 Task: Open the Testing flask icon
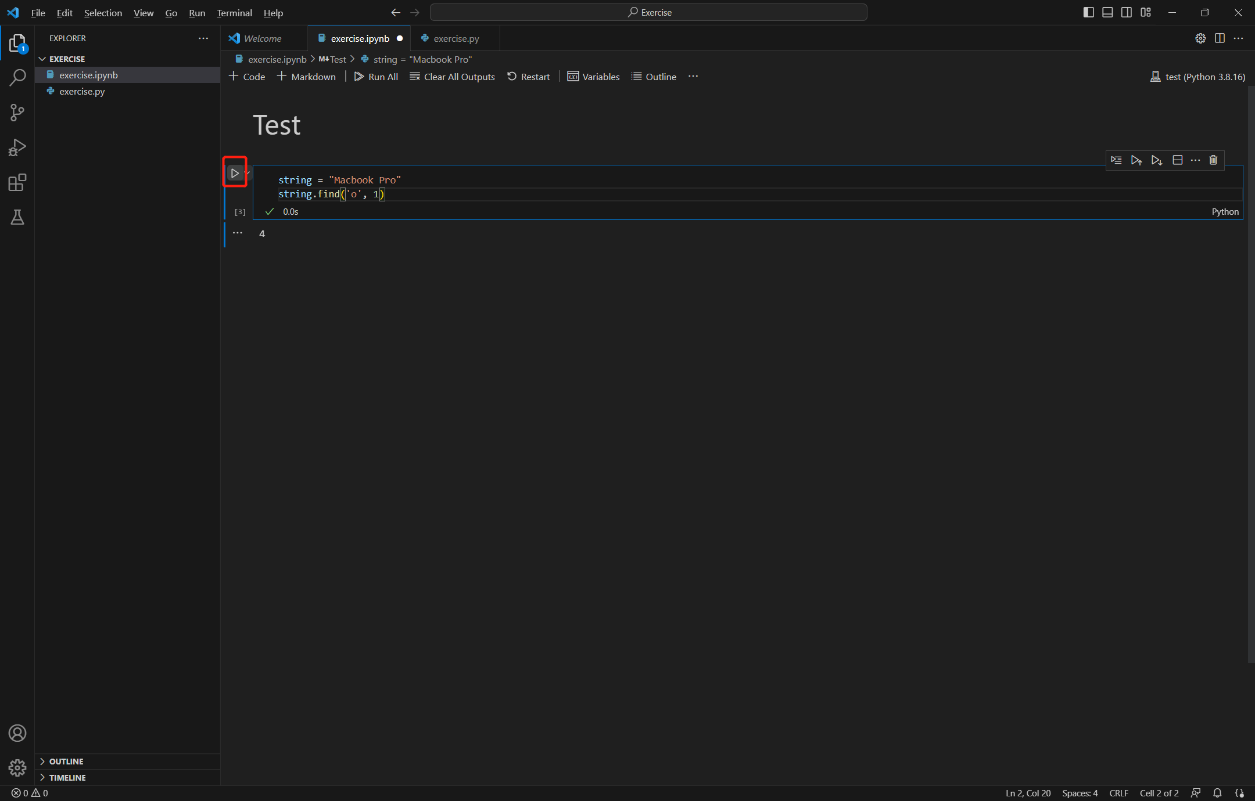(17, 217)
